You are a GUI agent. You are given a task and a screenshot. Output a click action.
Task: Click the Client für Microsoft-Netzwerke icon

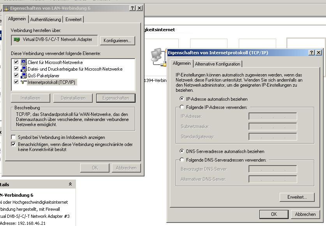coord(24,62)
